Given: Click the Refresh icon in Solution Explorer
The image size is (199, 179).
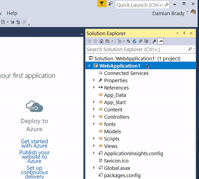Looking at the screenshot, I should [x=134, y=41].
